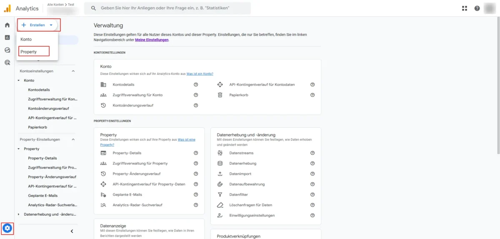Open Zugriffsverwaltung für Konto in Konto card
This screenshot has width=500, height=239.
(137, 95)
